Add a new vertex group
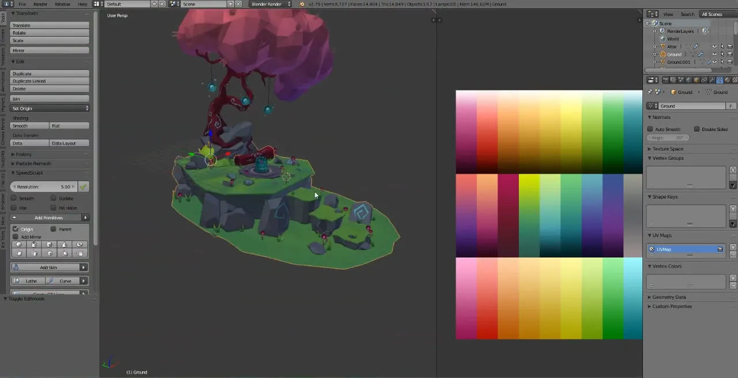 (x=733, y=170)
